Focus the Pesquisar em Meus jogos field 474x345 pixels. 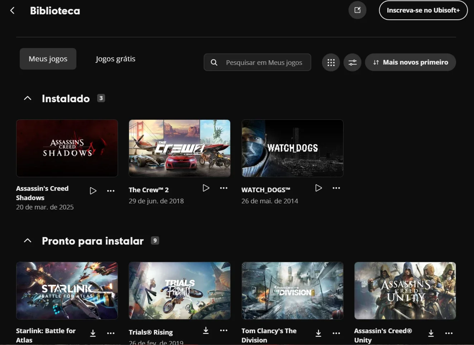(x=257, y=62)
